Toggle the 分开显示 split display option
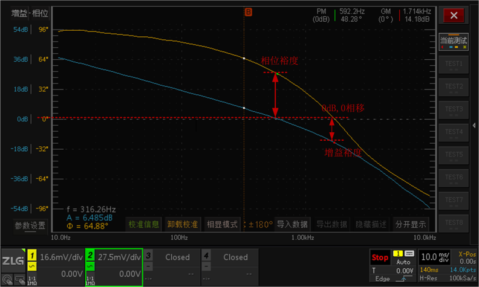 pos(411,224)
